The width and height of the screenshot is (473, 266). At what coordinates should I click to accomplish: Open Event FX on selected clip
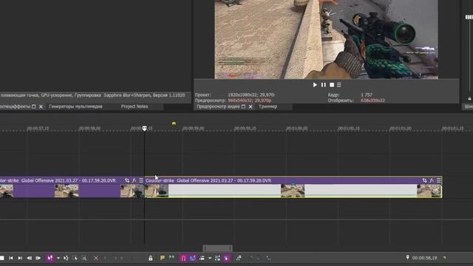point(432,180)
